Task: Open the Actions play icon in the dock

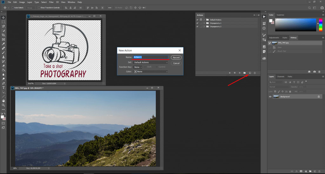Action: click(x=264, y=17)
